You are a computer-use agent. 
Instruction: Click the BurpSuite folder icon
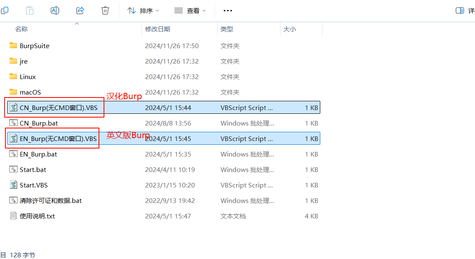[13, 46]
